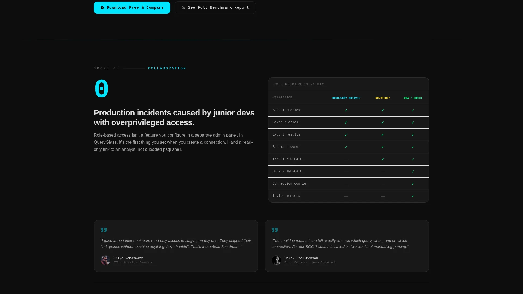This screenshot has width=523, height=294.
Task: Click the DROP / TRUNCATE dash for Read-Only Analyst
Action: pos(346,172)
